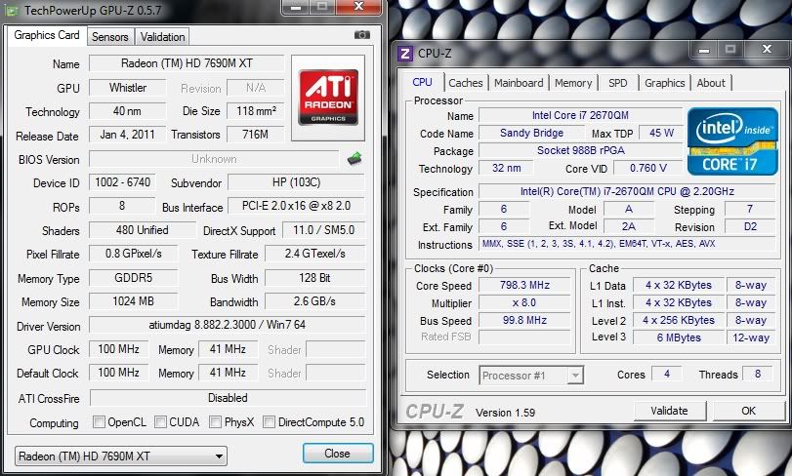Click the Code Name value Sandy Bridge
This screenshot has width=792, height=476.
pos(532,133)
